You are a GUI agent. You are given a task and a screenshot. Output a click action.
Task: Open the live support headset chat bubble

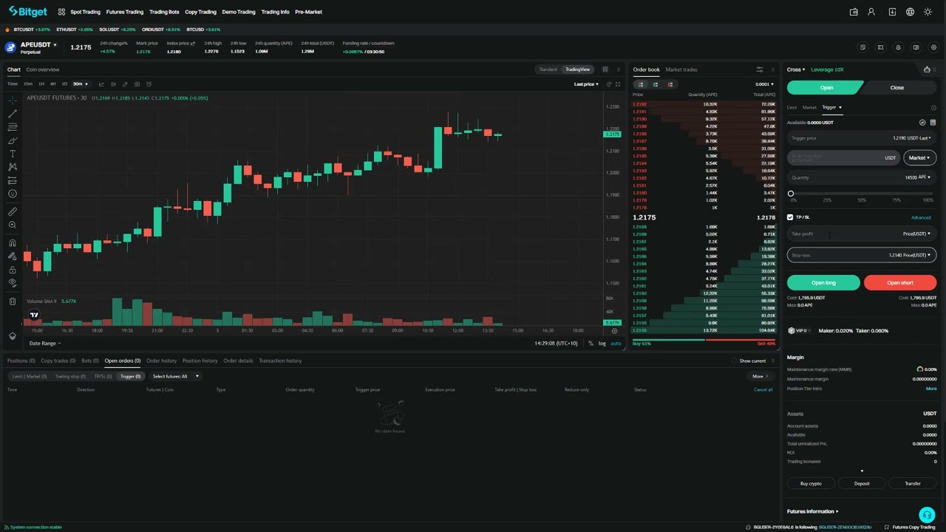[x=927, y=514]
